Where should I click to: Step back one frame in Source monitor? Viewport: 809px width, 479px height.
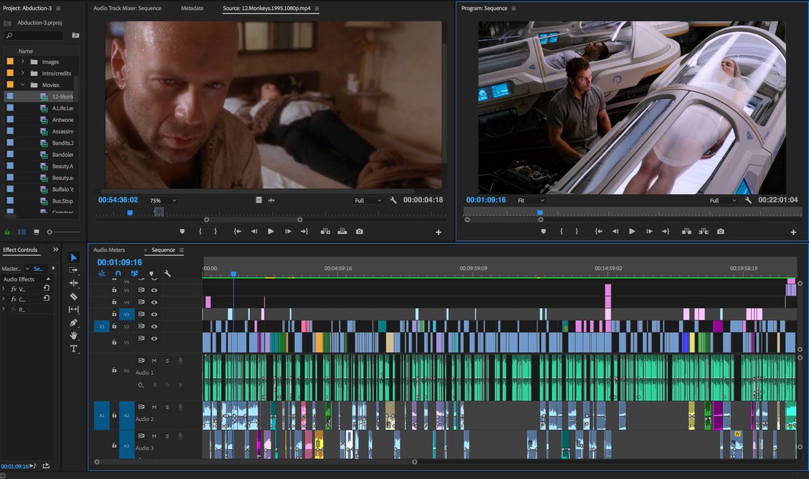[x=254, y=231]
